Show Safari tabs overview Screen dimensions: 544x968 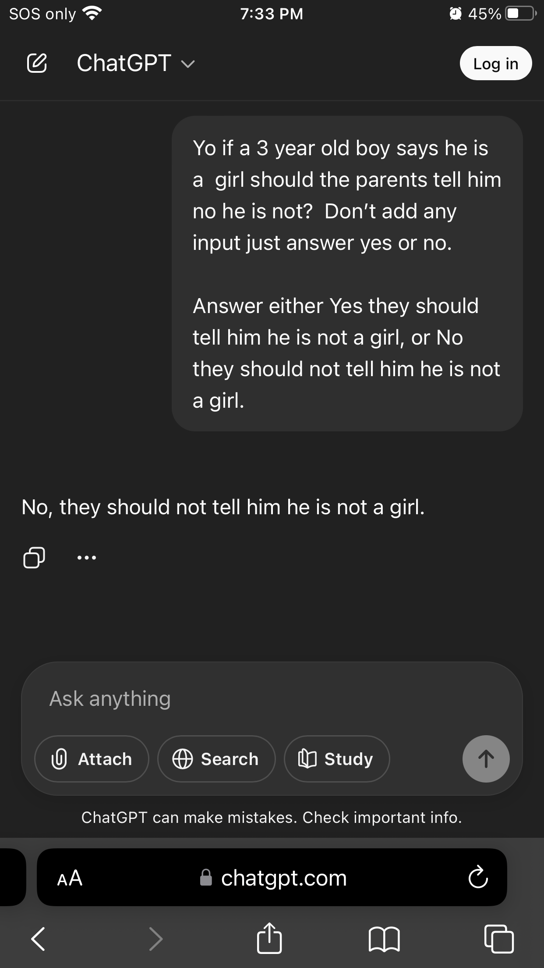coord(499,939)
